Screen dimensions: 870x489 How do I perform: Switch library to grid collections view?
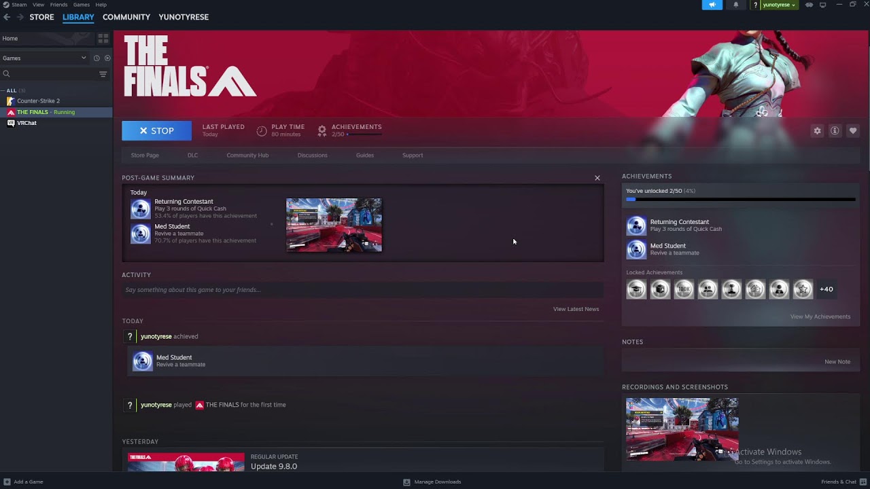103,39
